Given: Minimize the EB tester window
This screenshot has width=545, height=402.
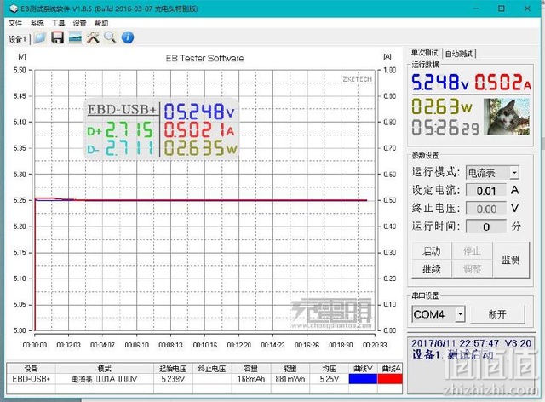Looking at the screenshot, I should [x=475, y=9].
